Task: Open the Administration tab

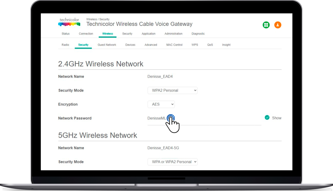Action: pos(173,34)
